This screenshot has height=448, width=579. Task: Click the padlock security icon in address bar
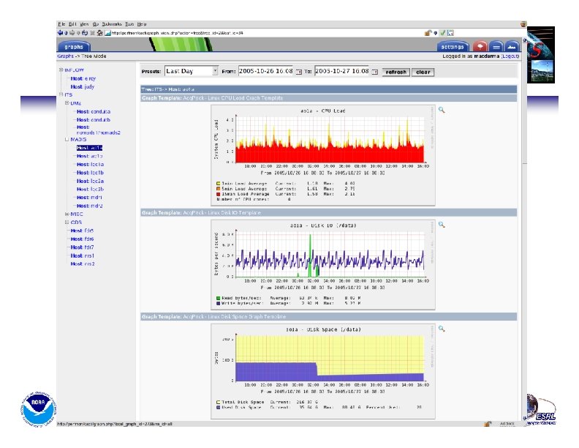point(428,33)
